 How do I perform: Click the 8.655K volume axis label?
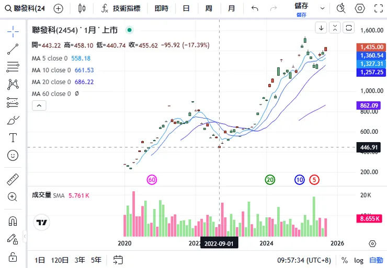pyautogui.click(x=369, y=218)
